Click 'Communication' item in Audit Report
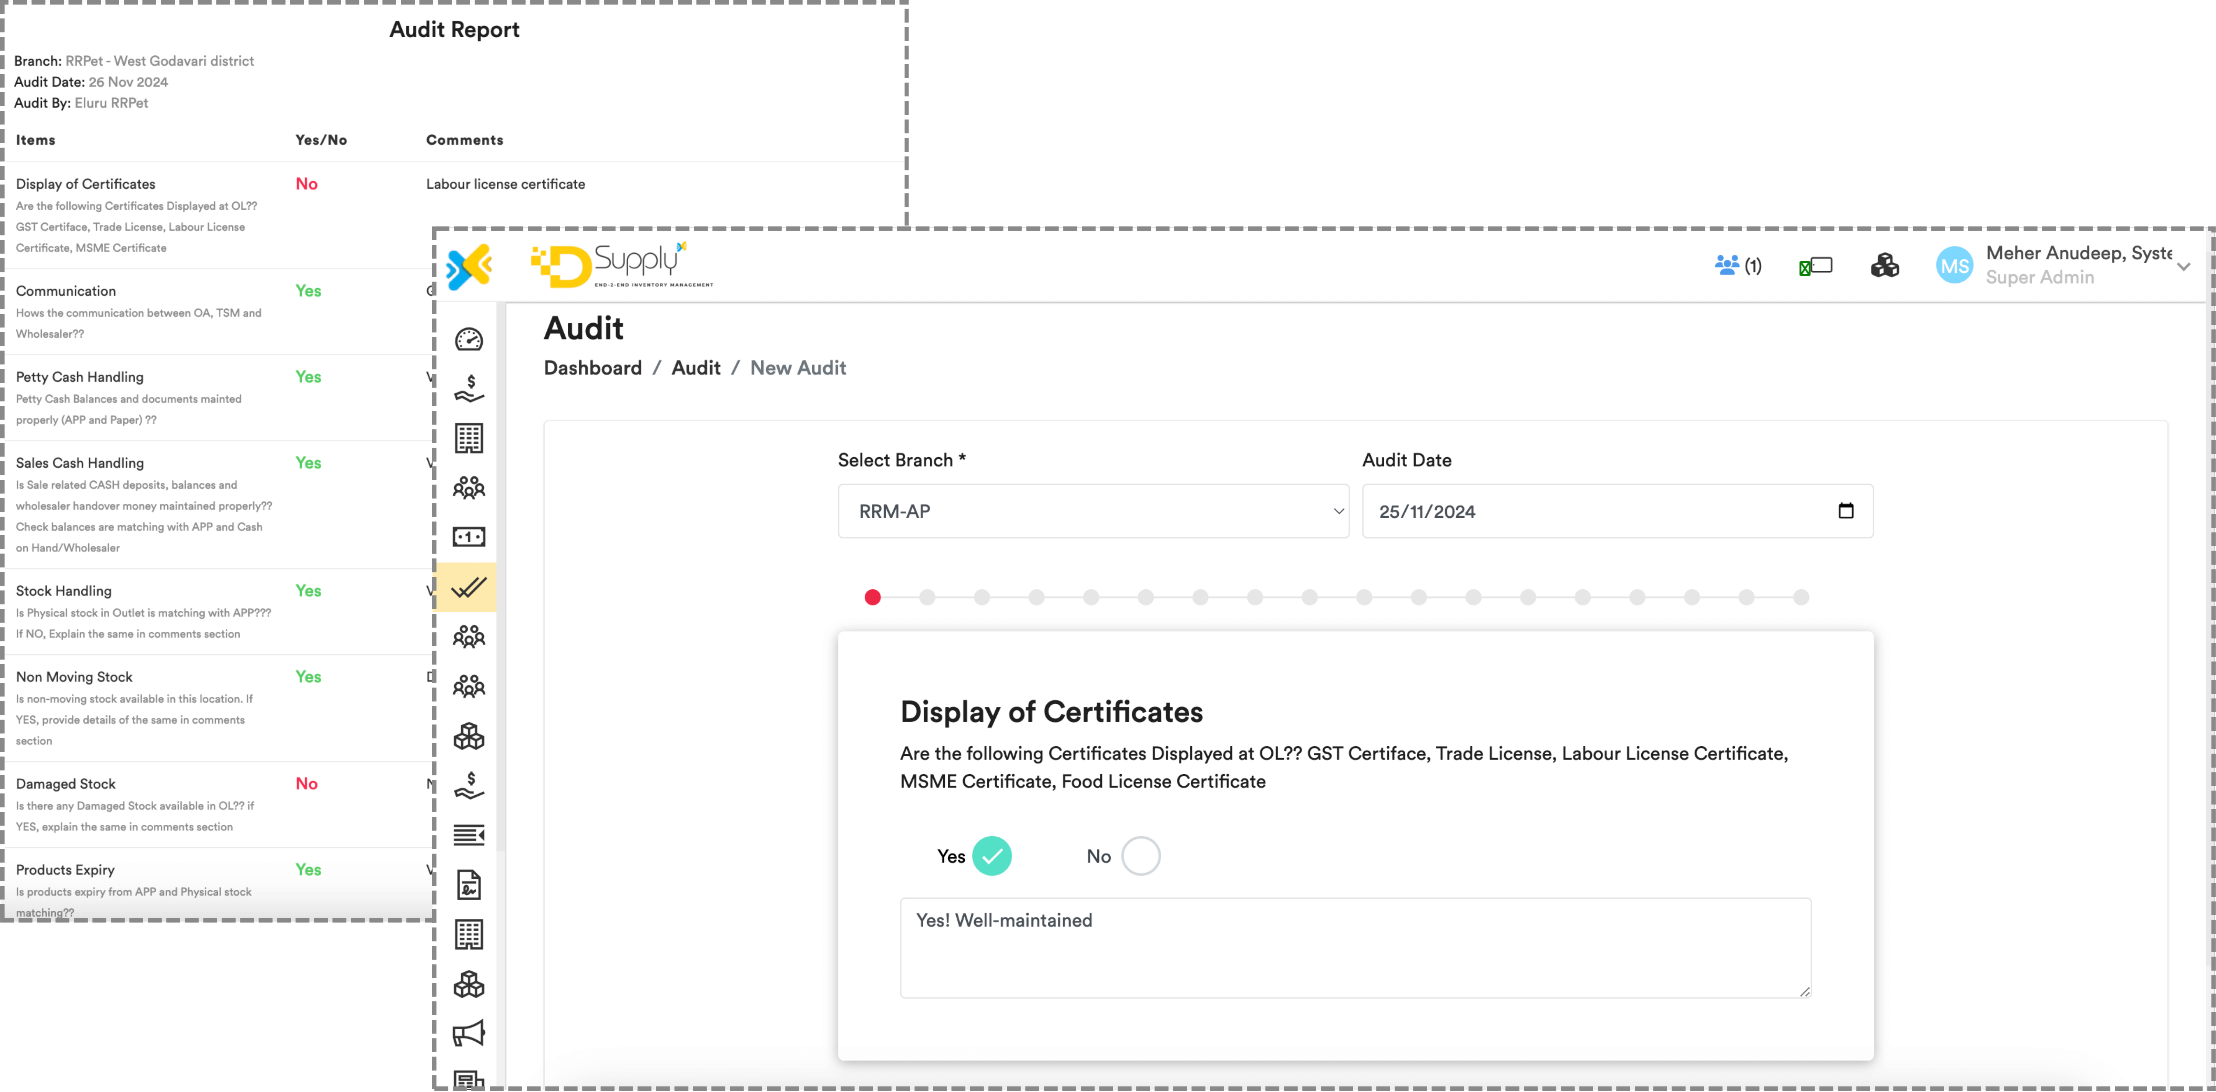Viewport: 2216px width, 1092px height. tap(65, 292)
